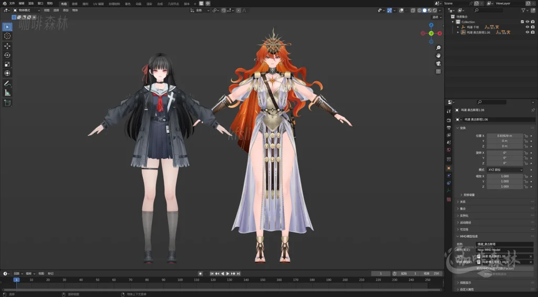This screenshot has width=538, height=297.
Task: Open the Tool properties tab
Action: point(449,111)
